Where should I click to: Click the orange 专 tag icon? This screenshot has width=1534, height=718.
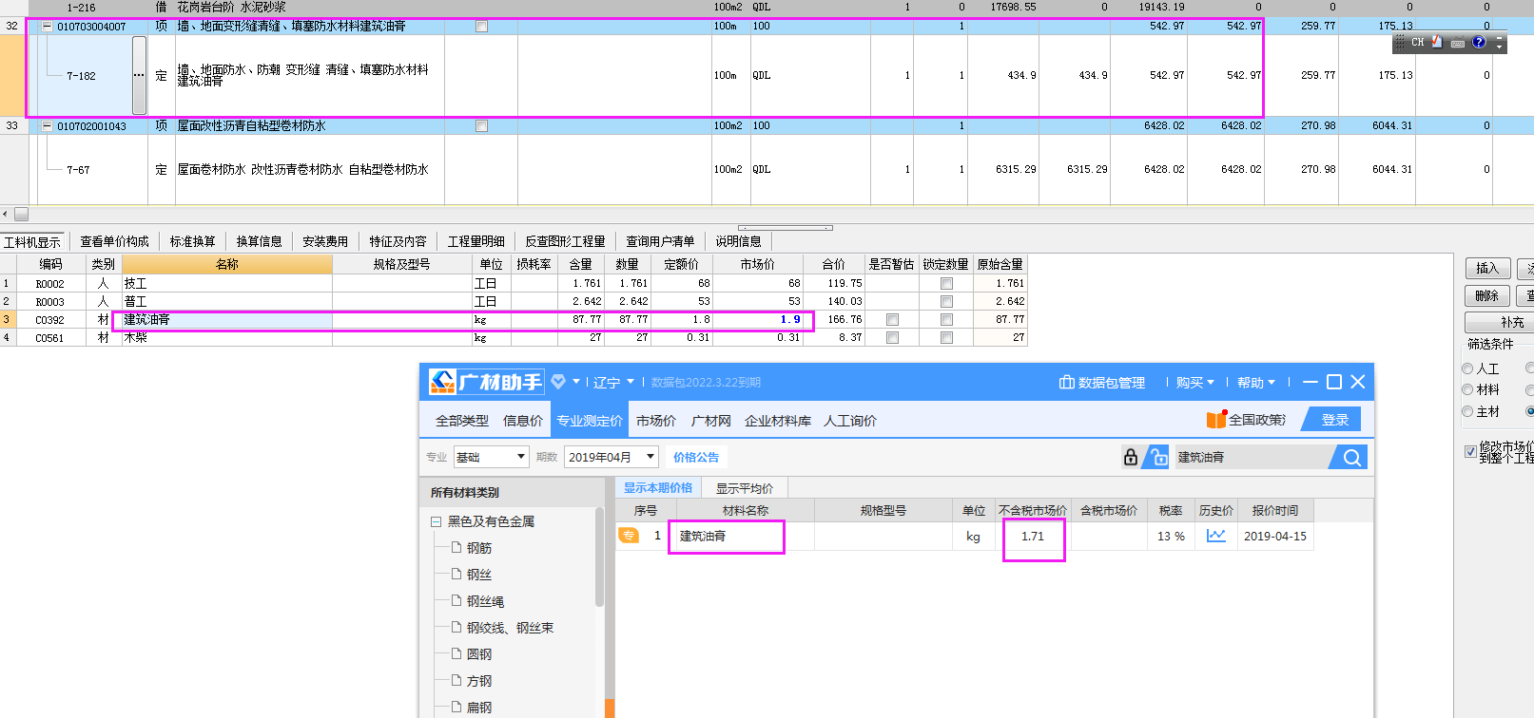[629, 536]
